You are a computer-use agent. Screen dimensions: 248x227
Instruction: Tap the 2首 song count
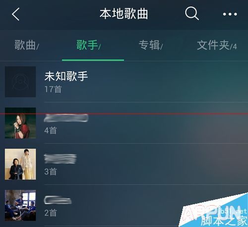[x=51, y=213]
